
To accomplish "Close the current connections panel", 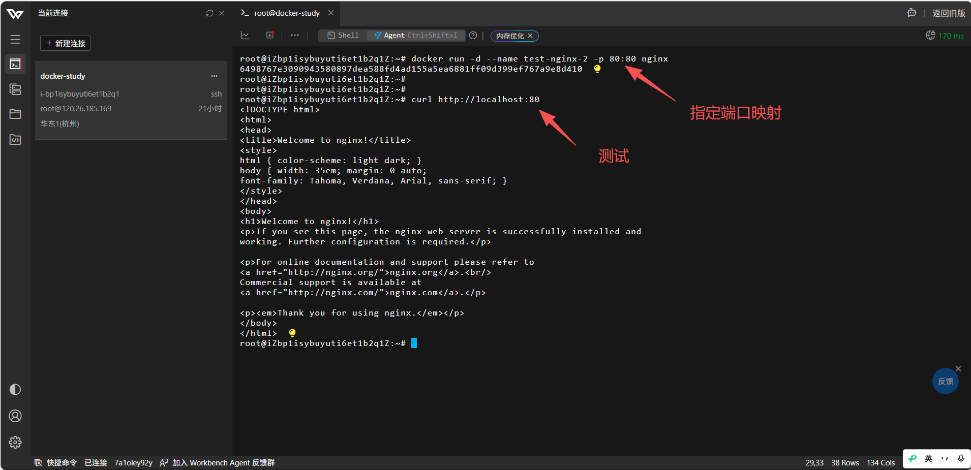I will [222, 13].
